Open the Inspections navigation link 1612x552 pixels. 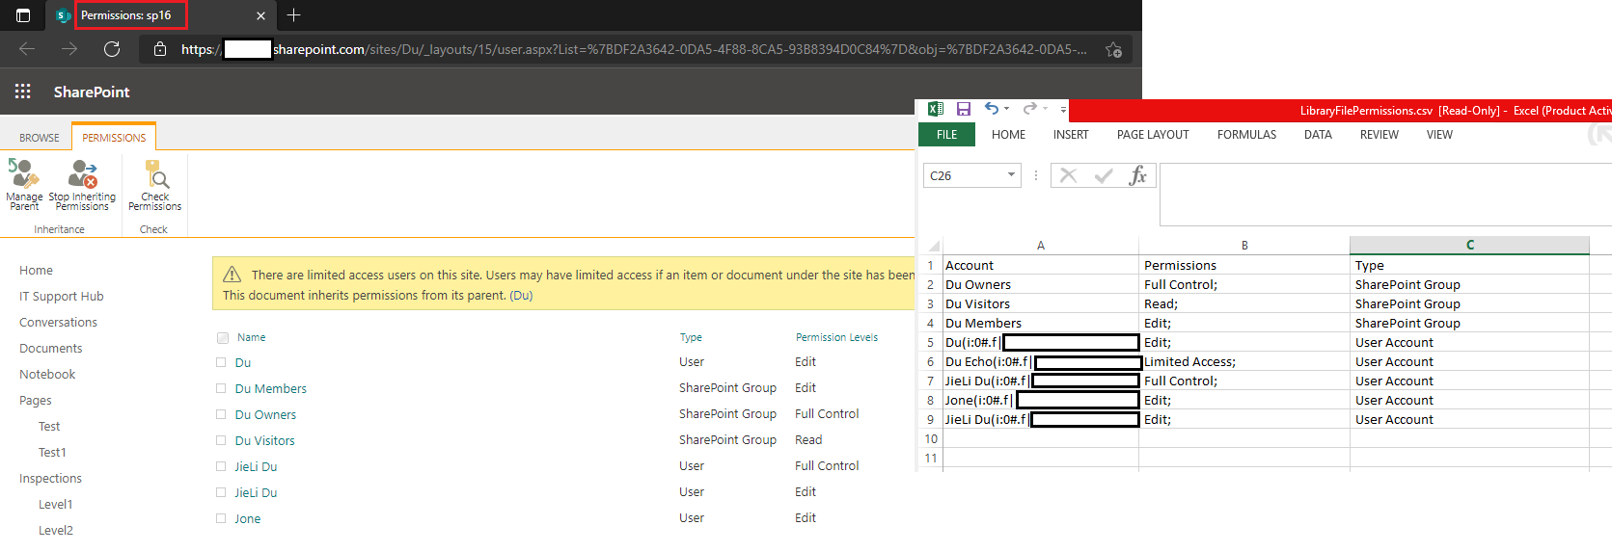[x=50, y=479]
